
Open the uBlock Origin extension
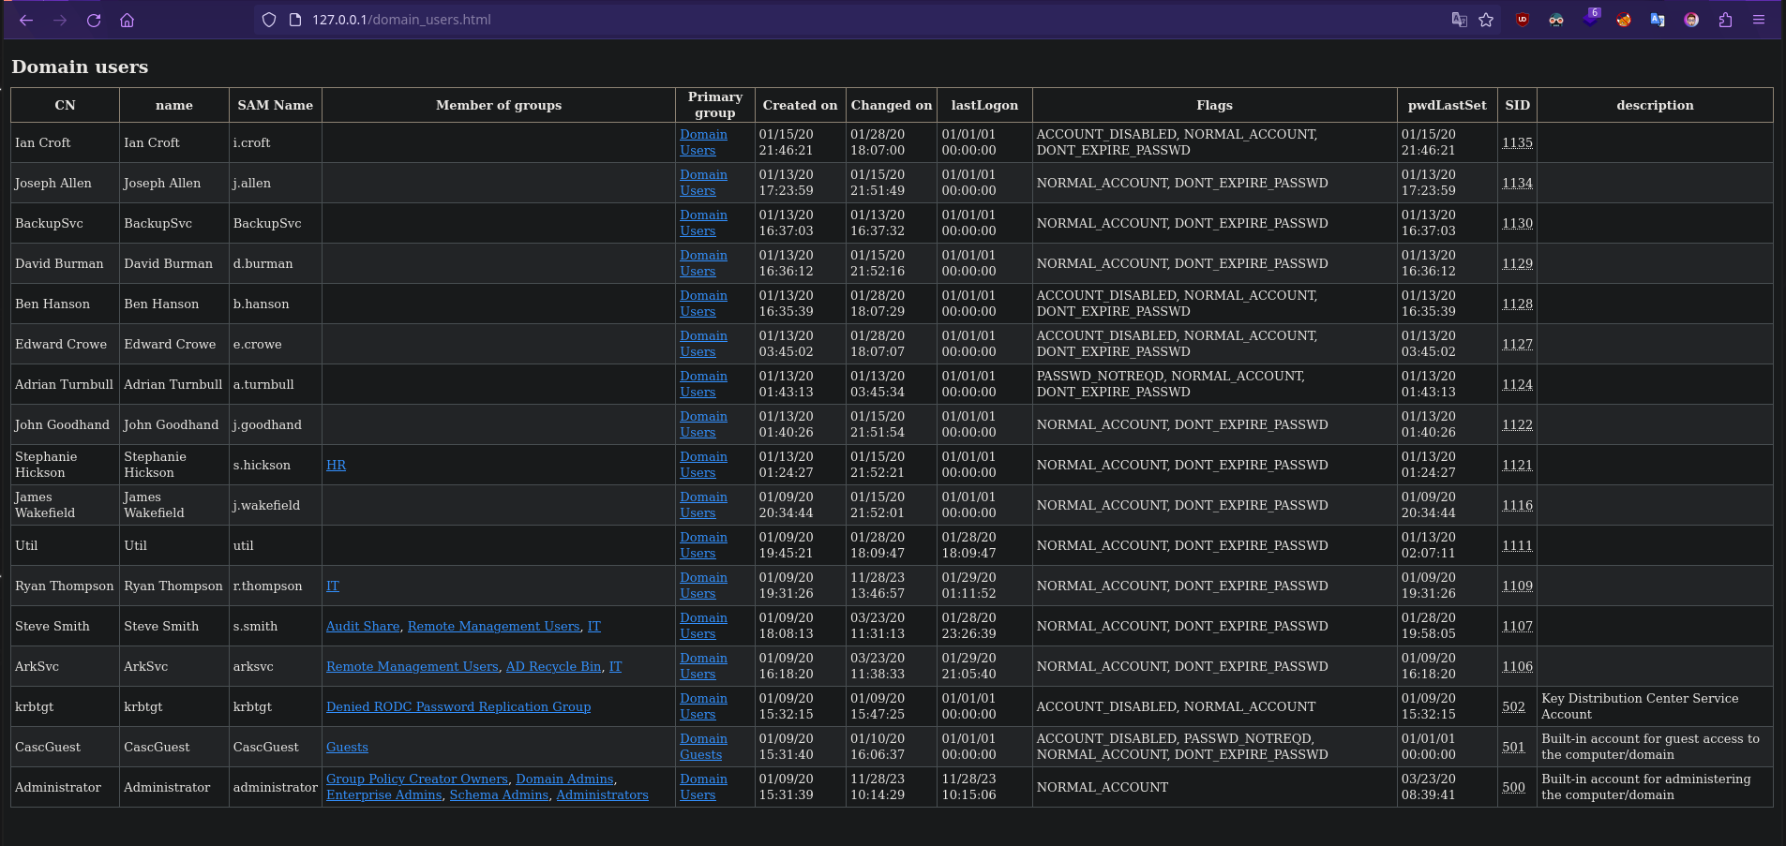[1523, 20]
